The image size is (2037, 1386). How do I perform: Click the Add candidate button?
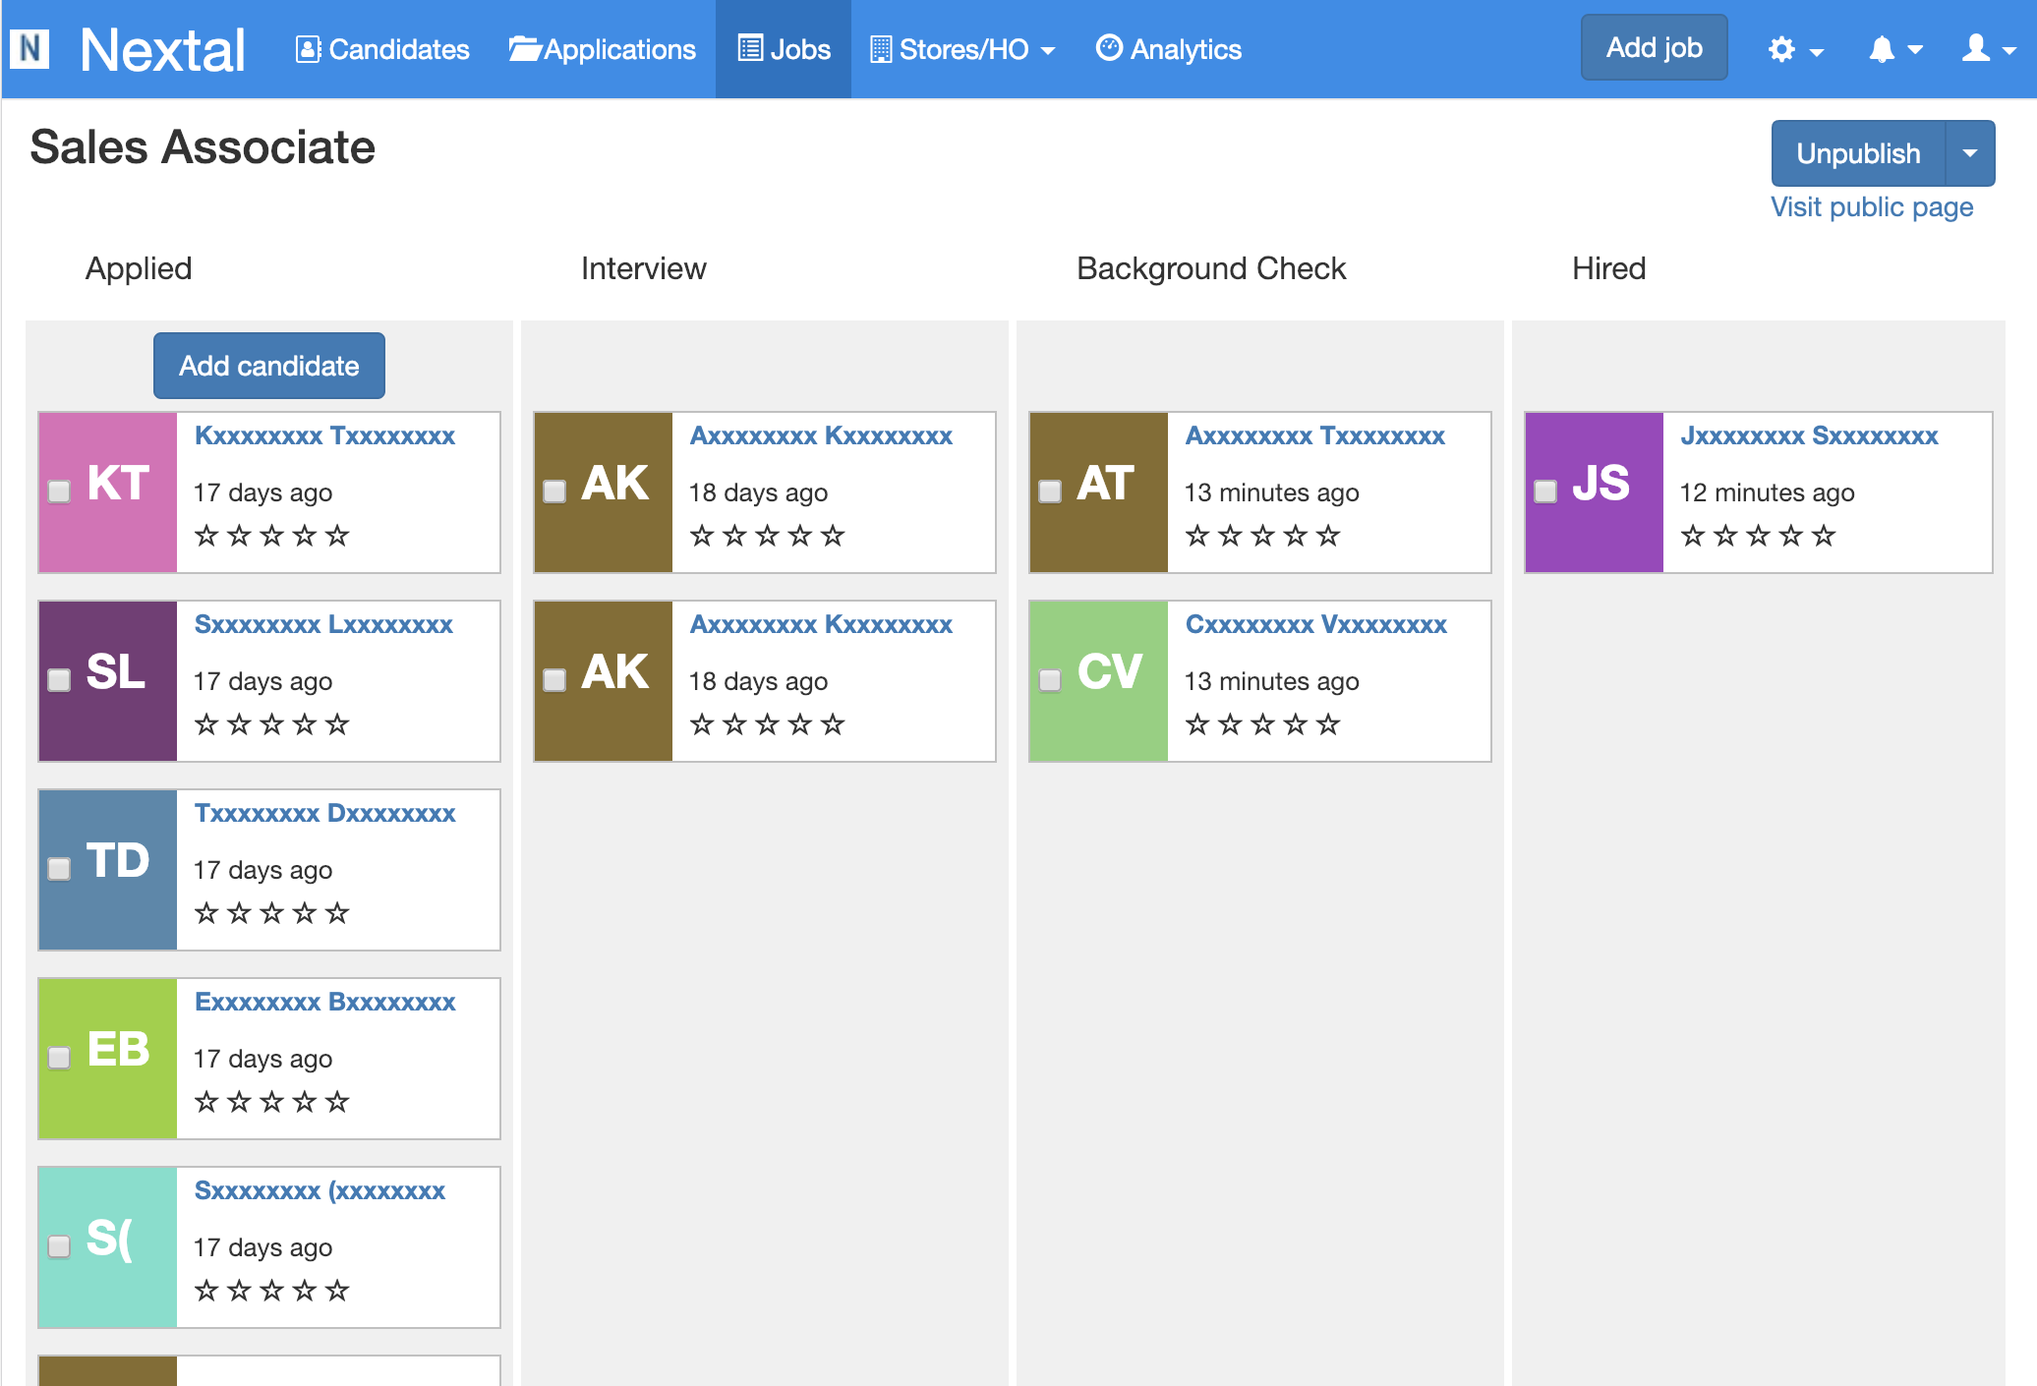tap(269, 366)
